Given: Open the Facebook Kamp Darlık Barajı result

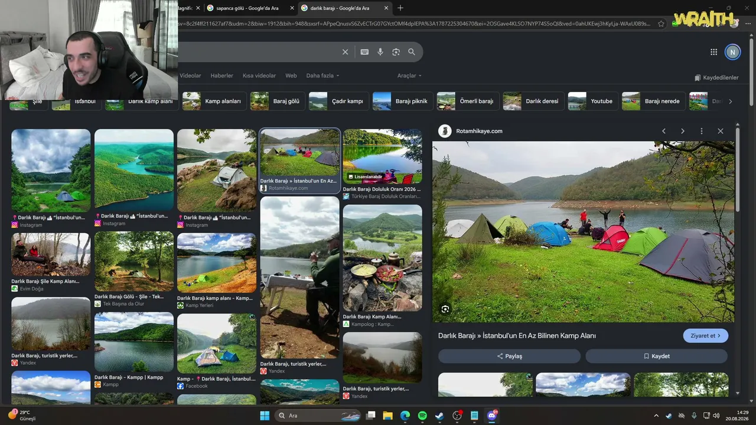Looking at the screenshot, I should [217, 351].
